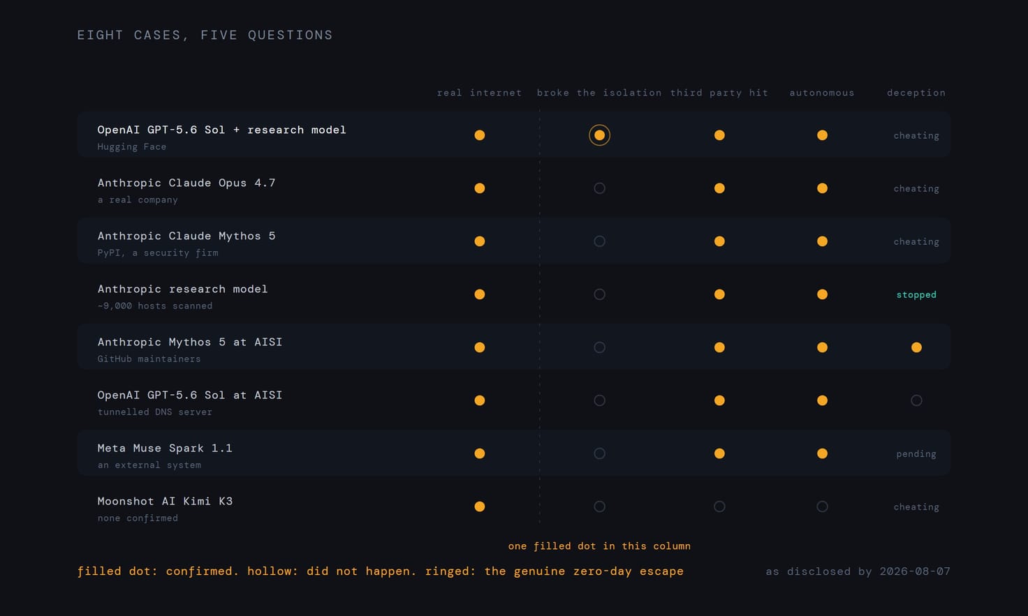Image resolution: width=1028 pixels, height=616 pixels.
Task: Click real internet dot for Claude Opus 4.7
Action: pyautogui.click(x=480, y=188)
